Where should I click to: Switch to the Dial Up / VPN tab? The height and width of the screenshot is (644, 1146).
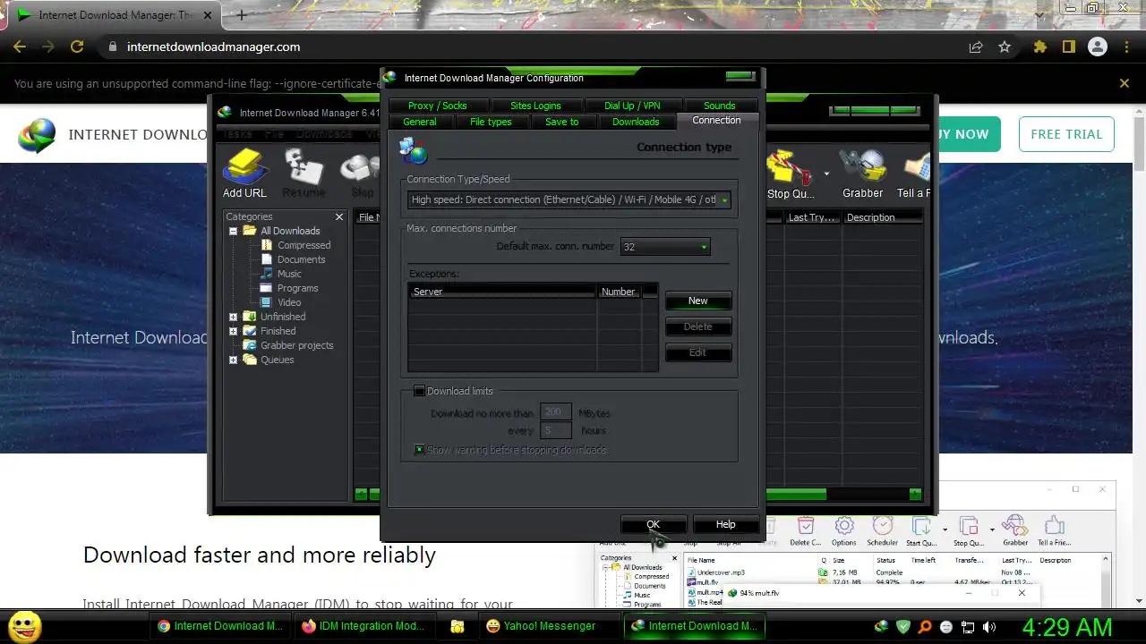632,106
